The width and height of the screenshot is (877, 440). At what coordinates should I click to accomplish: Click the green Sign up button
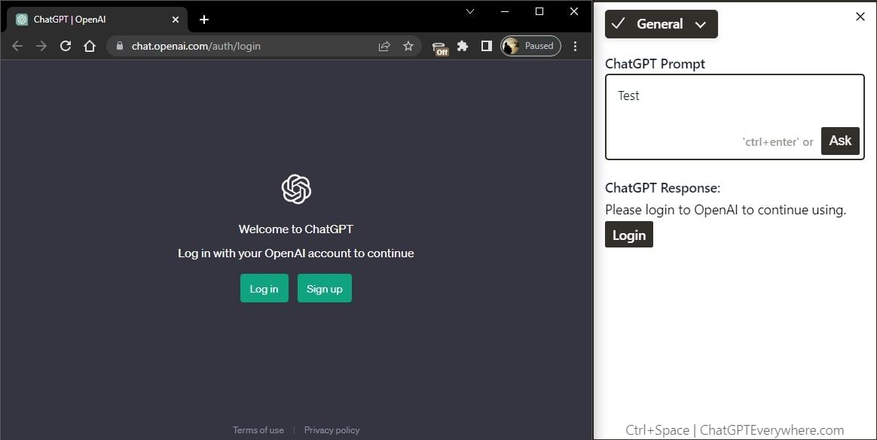tap(325, 288)
